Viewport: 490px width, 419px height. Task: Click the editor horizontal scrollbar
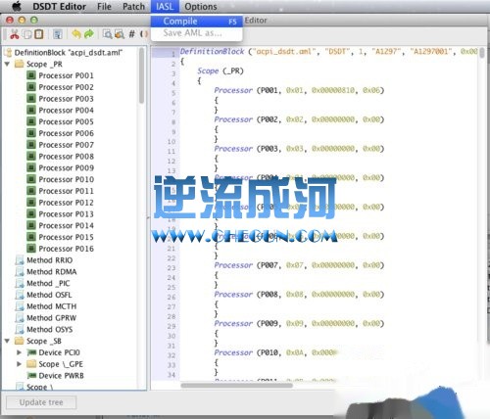[x=237, y=386]
